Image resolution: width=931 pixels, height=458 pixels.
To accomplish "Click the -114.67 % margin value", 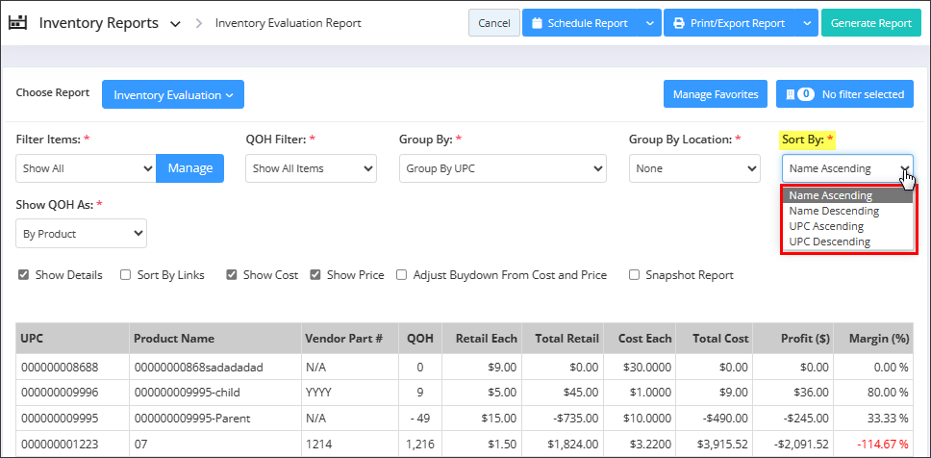I will 882,444.
